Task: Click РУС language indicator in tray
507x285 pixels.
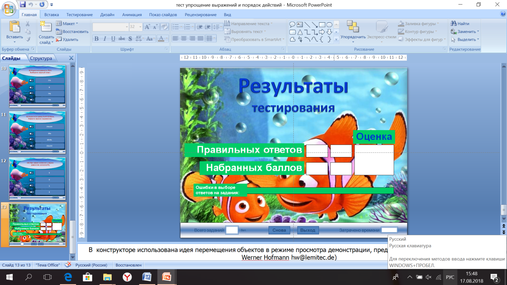Action: click(450, 277)
